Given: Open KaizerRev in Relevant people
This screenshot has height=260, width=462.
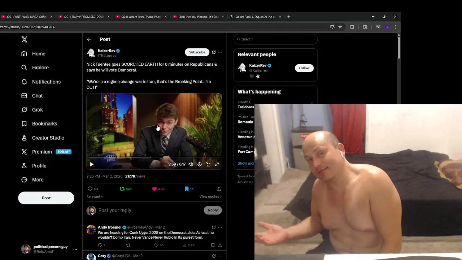Looking at the screenshot, I should (258, 65).
